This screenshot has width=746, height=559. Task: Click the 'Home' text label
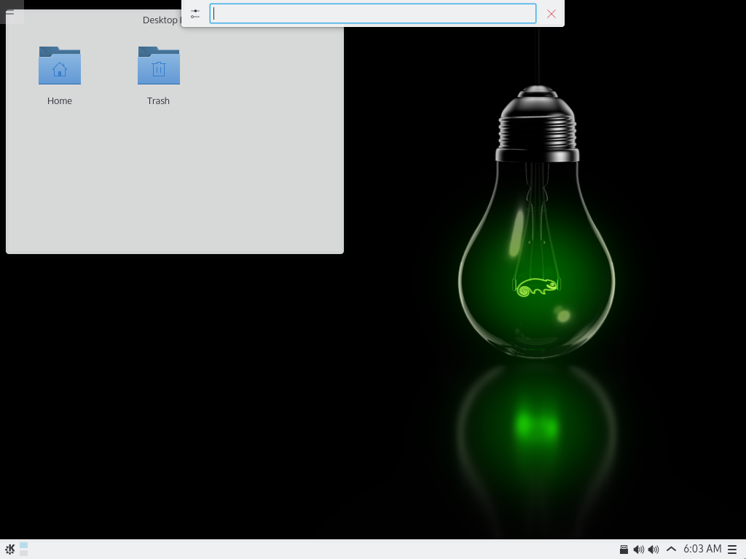point(60,101)
